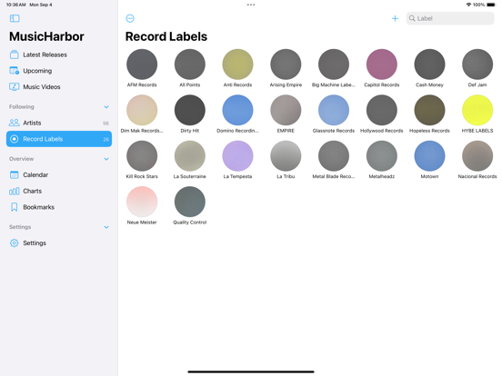
Task: Collapse the Settings section chevron
Action: click(x=106, y=227)
